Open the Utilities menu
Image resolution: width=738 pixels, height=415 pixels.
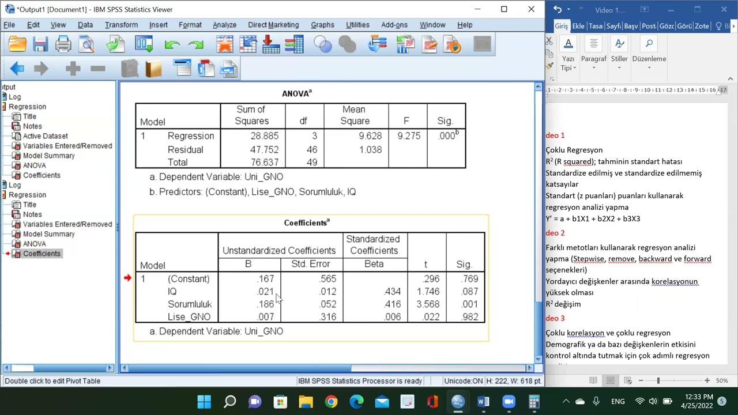[357, 25]
